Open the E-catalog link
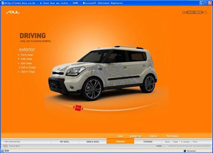Screen dimensions: 213x153 pos(185,142)
